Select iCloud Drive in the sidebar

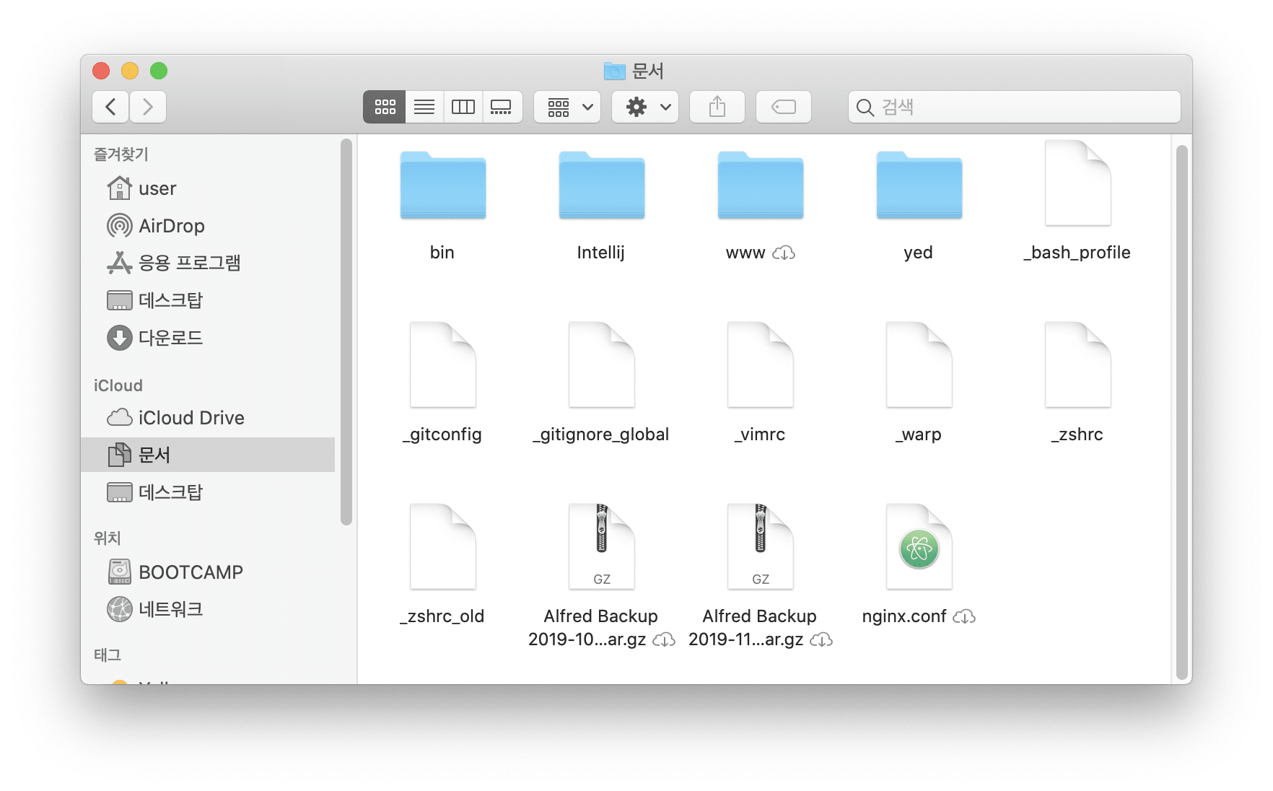(208, 418)
